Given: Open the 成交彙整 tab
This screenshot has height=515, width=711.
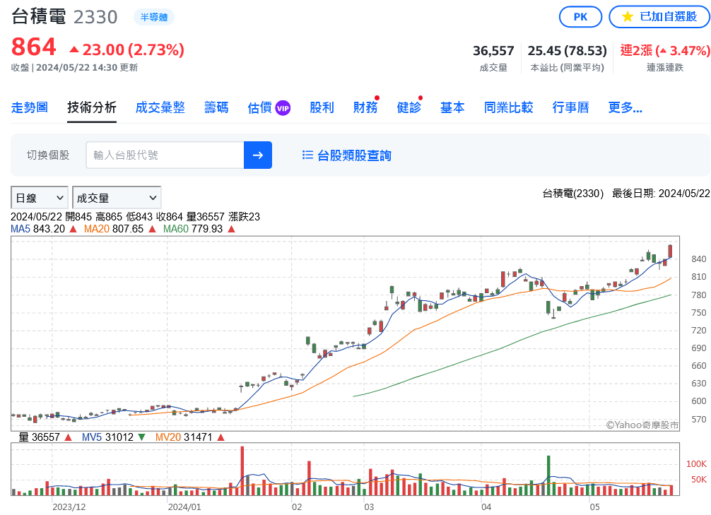Looking at the screenshot, I should pyautogui.click(x=160, y=107).
